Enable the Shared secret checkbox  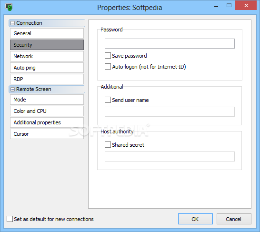click(108, 145)
